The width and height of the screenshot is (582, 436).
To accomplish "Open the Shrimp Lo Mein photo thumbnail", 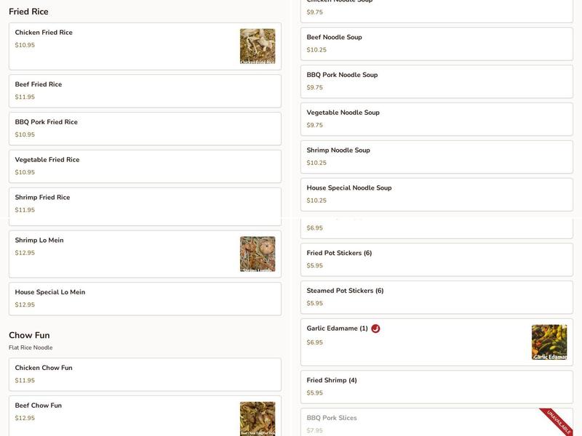I will [x=258, y=254].
